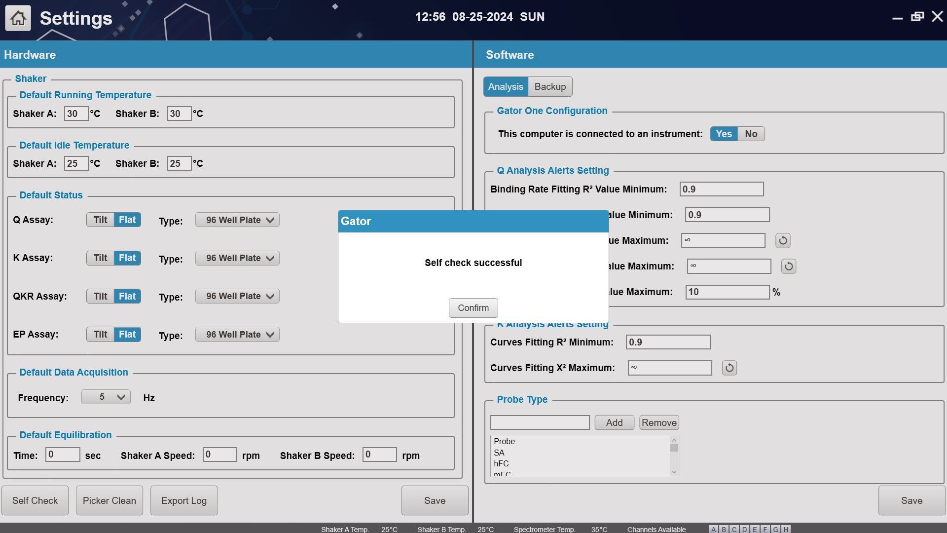Screen dimensions: 947x533
Task: Click the Probe Type scrollbar thumb
Action: (674, 448)
